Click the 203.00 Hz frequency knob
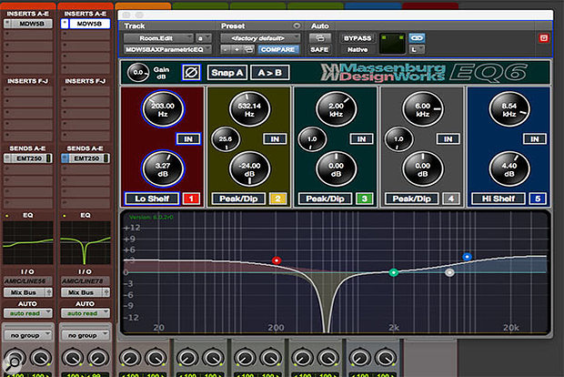This screenshot has width=564, height=377. coord(163,109)
